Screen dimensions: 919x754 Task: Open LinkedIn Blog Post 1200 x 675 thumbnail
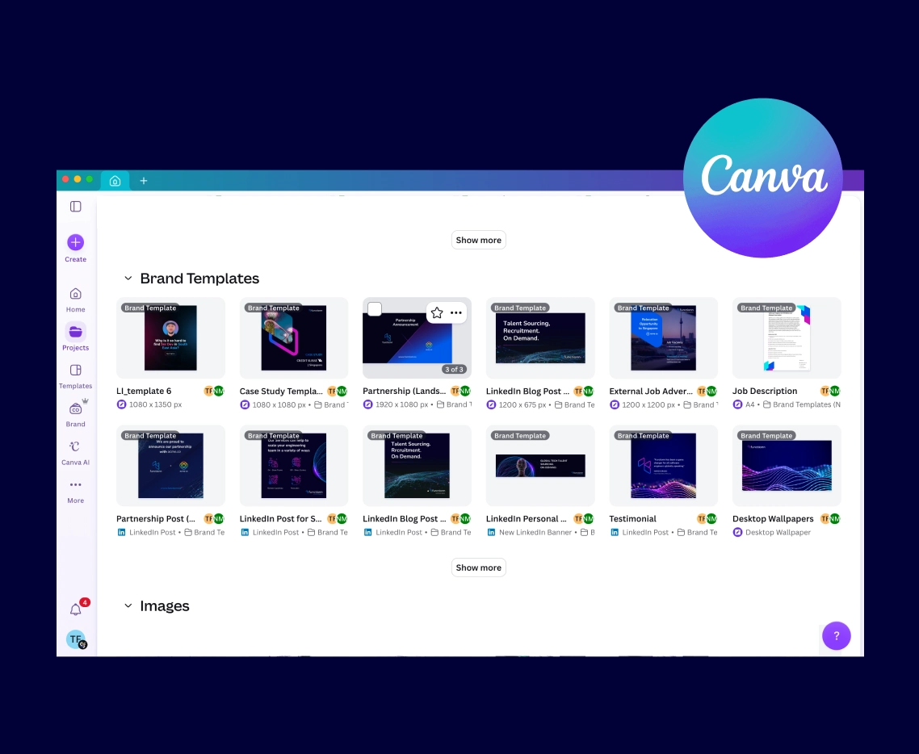(x=540, y=338)
